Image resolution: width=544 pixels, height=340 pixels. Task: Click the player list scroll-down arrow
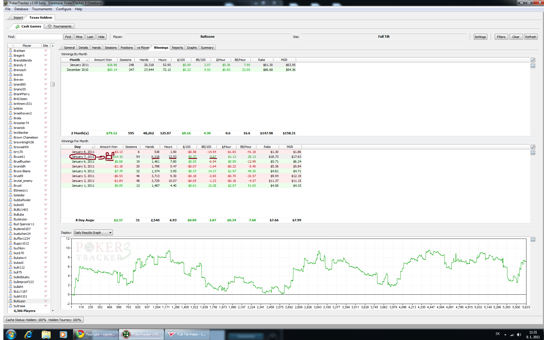pyautogui.click(x=53, y=311)
